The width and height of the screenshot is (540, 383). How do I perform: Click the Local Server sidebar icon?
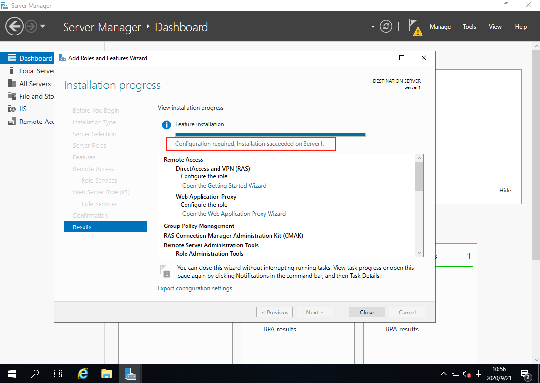coord(11,70)
